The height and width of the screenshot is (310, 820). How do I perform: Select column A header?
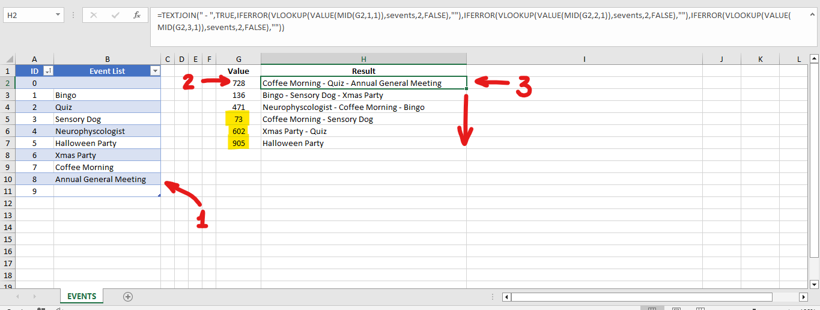tap(34, 59)
